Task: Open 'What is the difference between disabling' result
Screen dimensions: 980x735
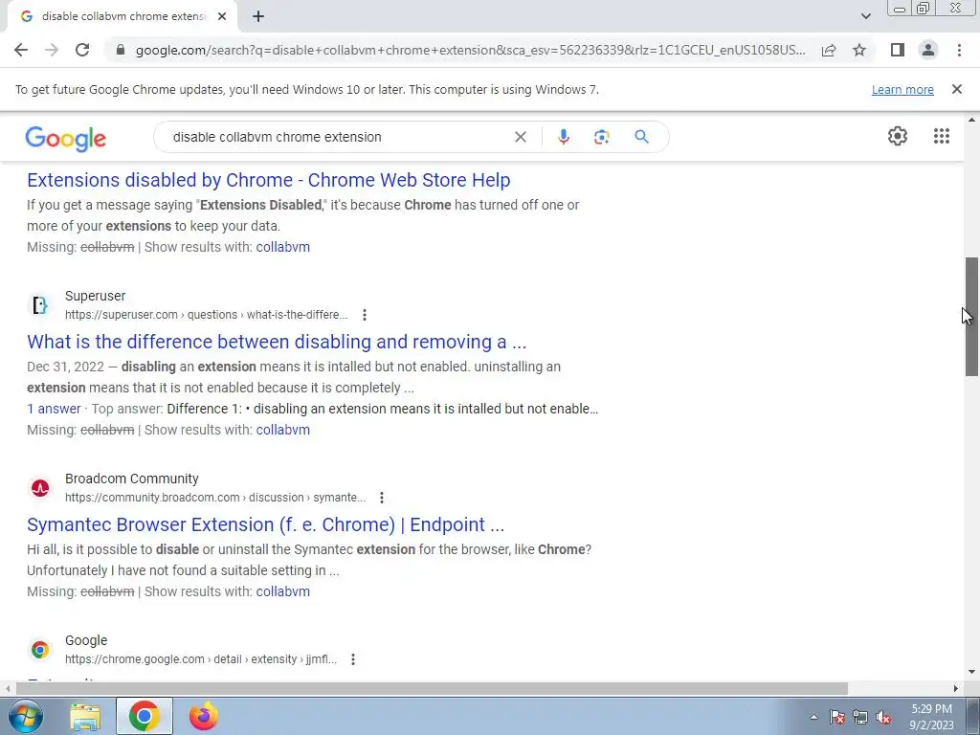Action: 277,342
